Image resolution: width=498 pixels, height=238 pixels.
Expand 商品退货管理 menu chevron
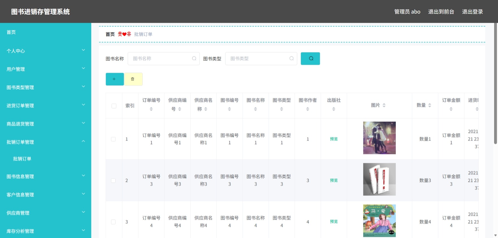coord(83,123)
